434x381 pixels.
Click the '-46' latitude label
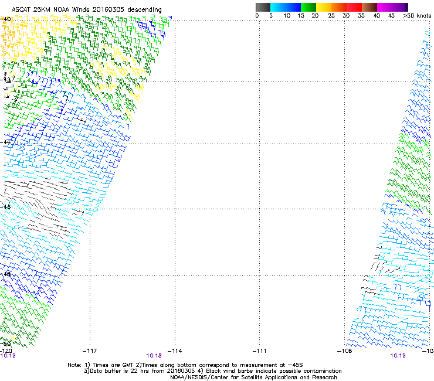(5, 207)
